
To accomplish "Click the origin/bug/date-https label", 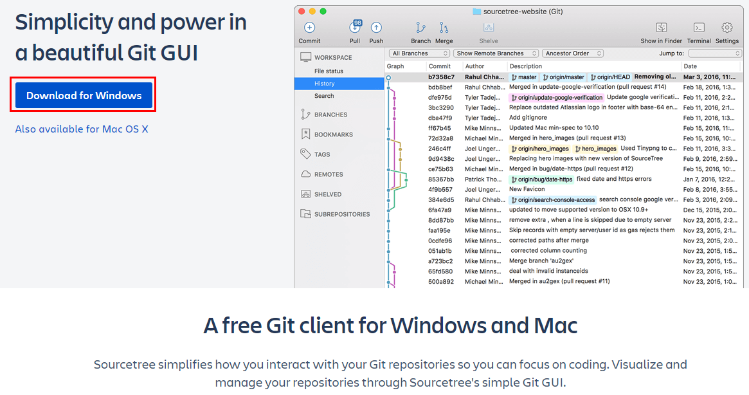I will (x=542, y=179).
